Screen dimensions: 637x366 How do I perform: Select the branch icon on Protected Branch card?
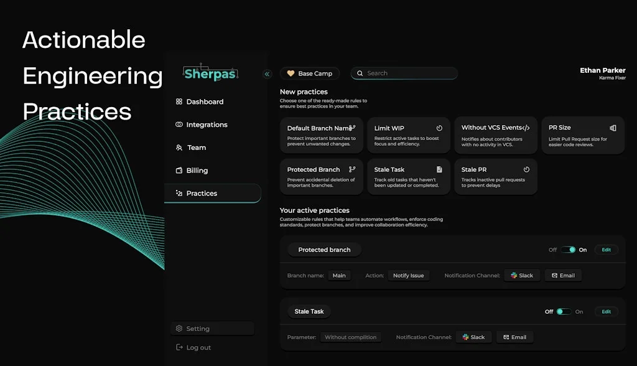pyautogui.click(x=351, y=168)
